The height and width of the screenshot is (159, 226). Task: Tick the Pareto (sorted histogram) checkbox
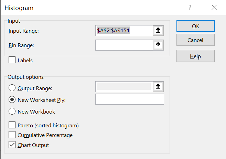tap(12, 125)
